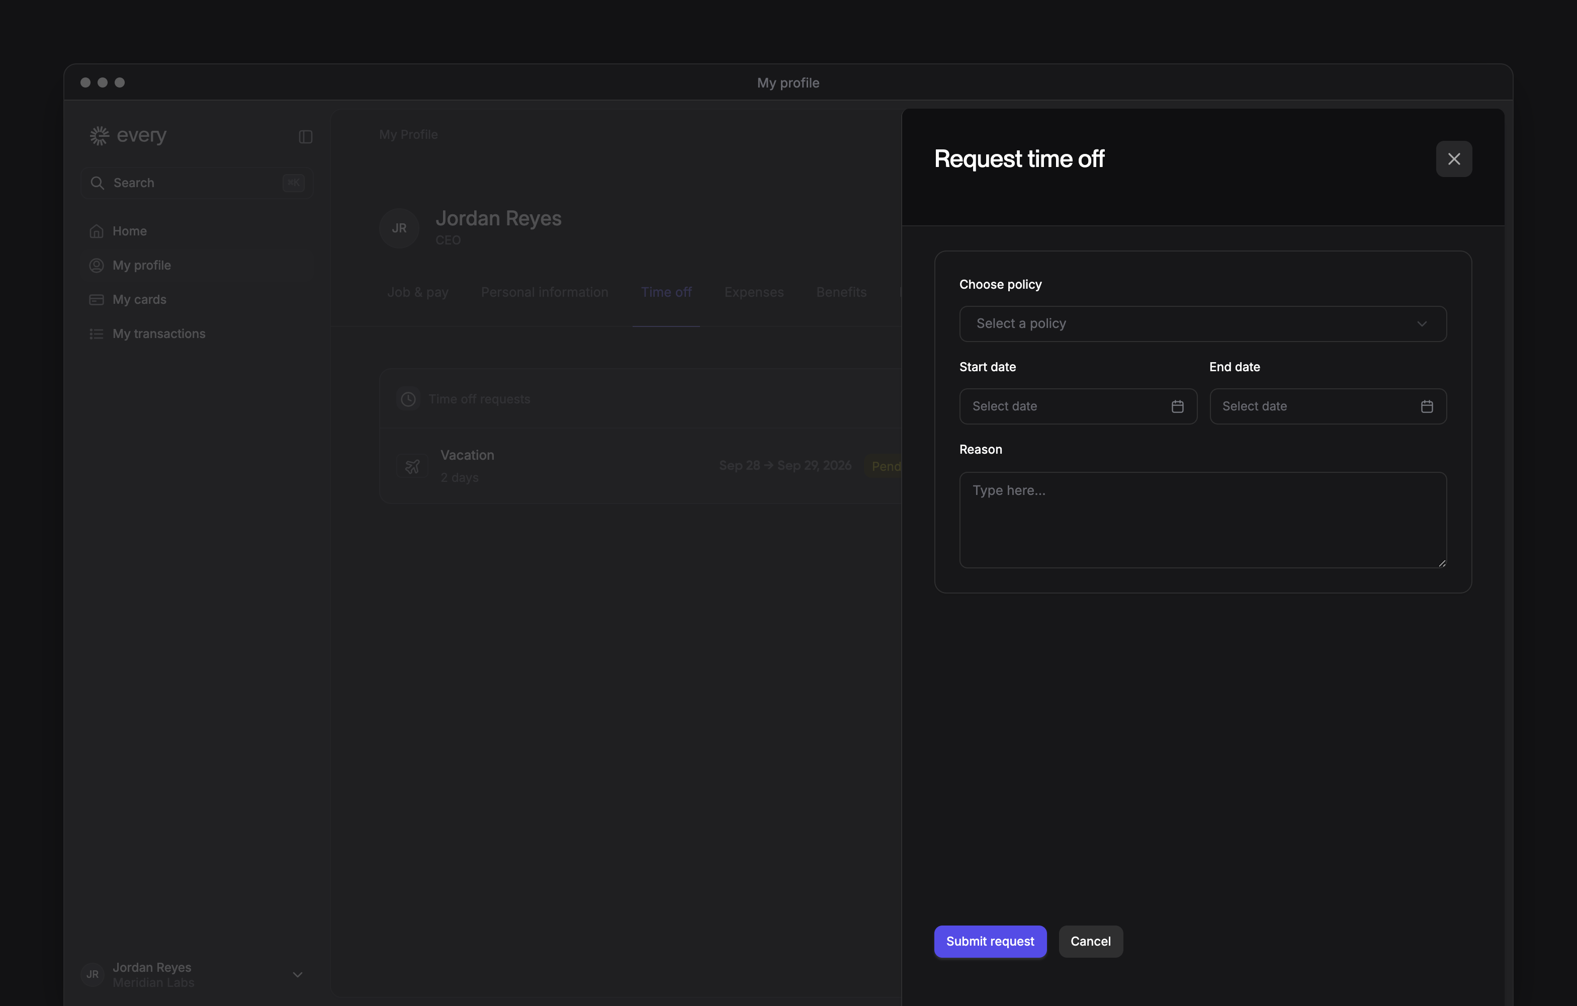
Task: Go to Home in sidebar
Action: [x=197, y=230]
